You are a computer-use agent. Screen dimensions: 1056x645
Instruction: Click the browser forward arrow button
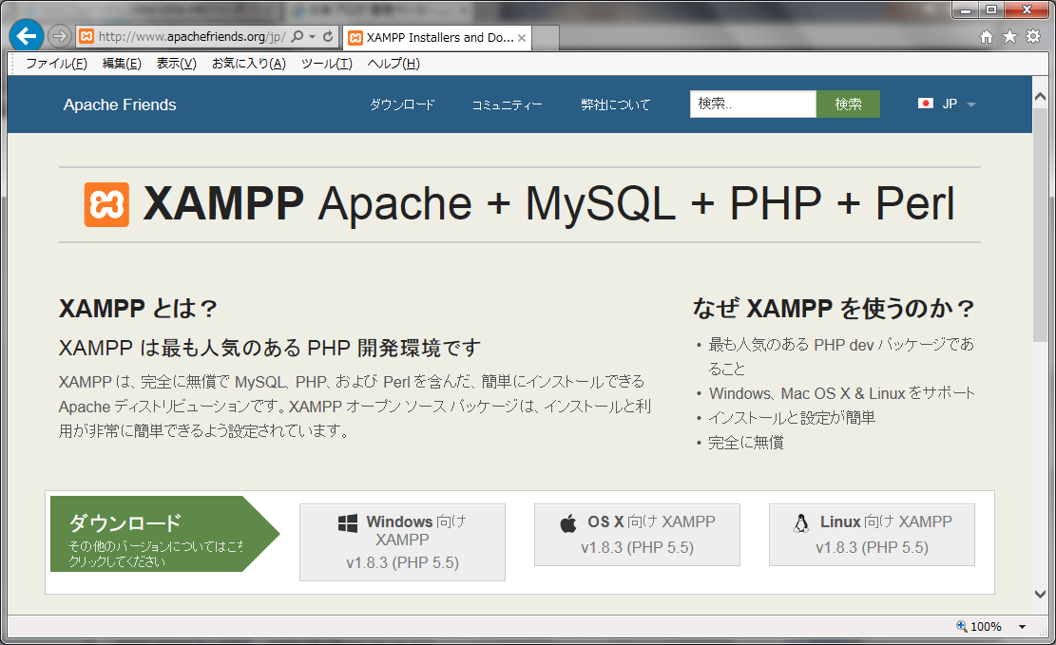(60, 36)
